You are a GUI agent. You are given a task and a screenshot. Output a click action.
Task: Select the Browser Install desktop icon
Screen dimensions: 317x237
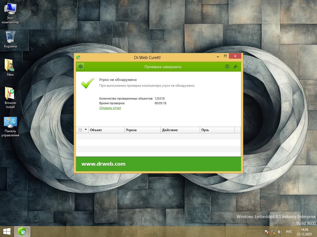(x=10, y=97)
